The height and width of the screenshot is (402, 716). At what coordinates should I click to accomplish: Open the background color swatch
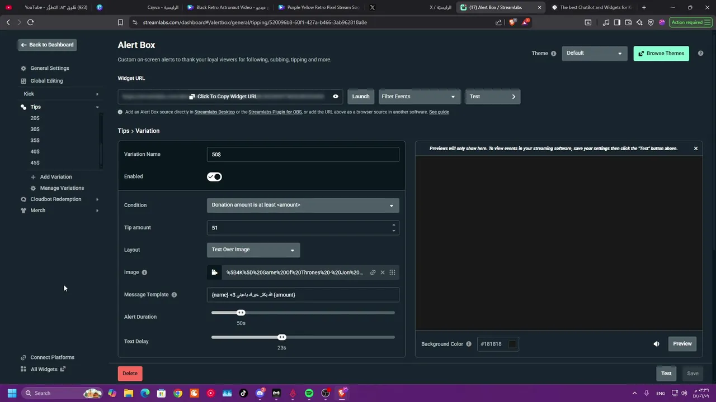[x=512, y=344]
